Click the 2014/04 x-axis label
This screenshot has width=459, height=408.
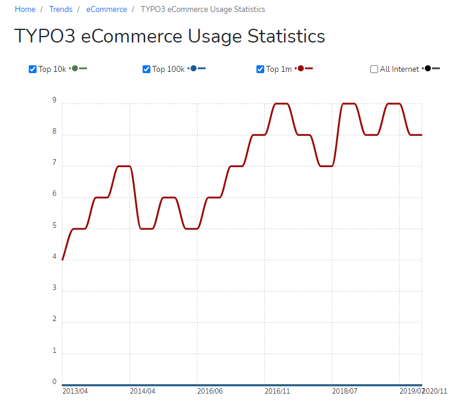(x=143, y=391)
